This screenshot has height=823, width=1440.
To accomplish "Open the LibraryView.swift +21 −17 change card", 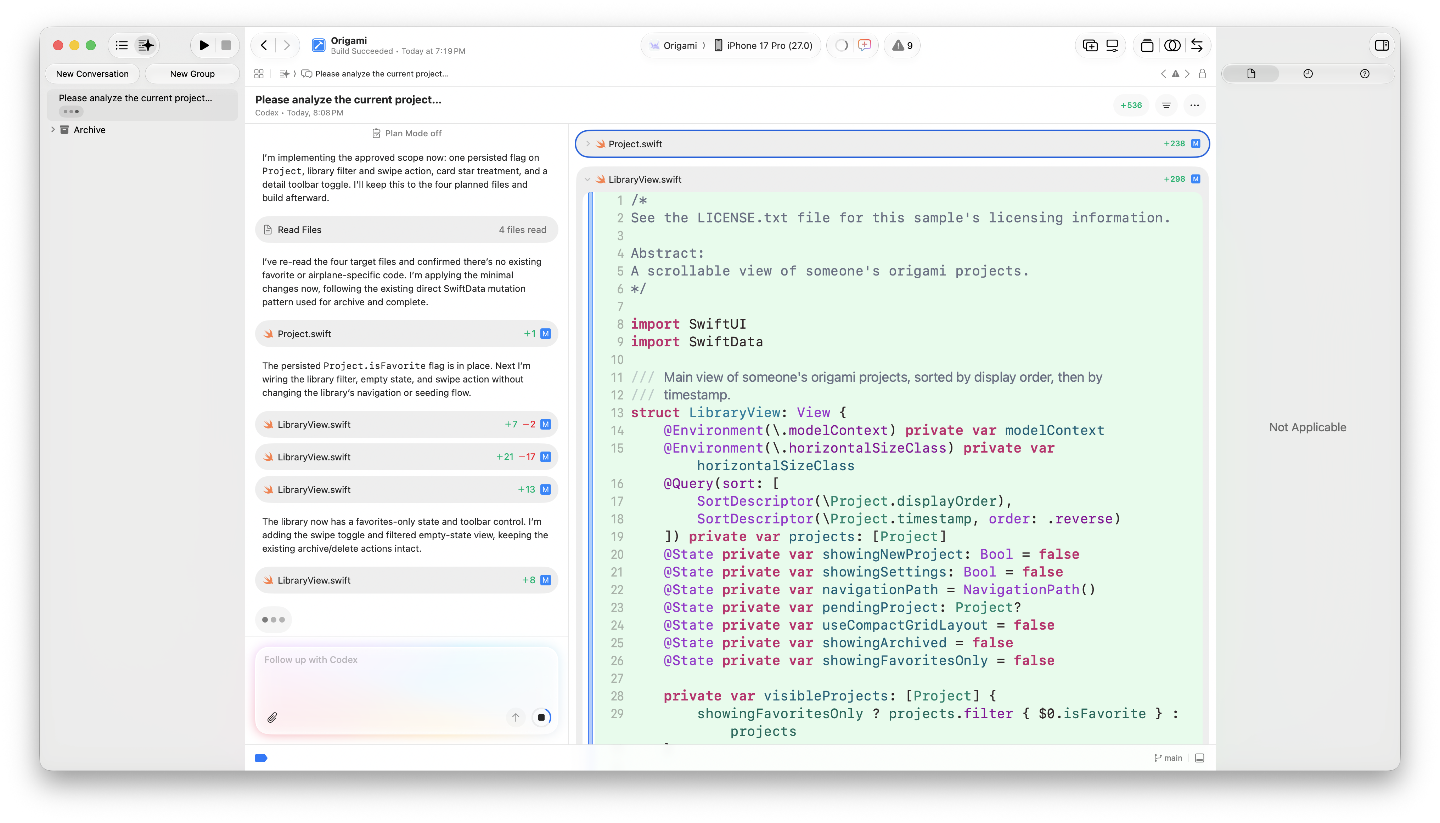I will [x=406, y=457].
